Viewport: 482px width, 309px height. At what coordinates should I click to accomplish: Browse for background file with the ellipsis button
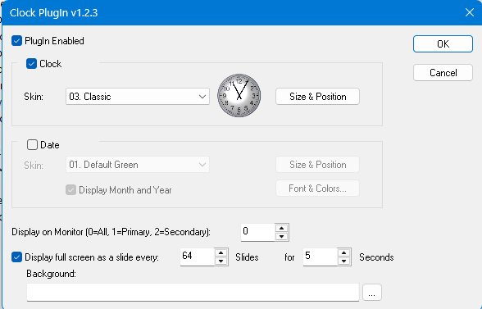coord(372,292)
